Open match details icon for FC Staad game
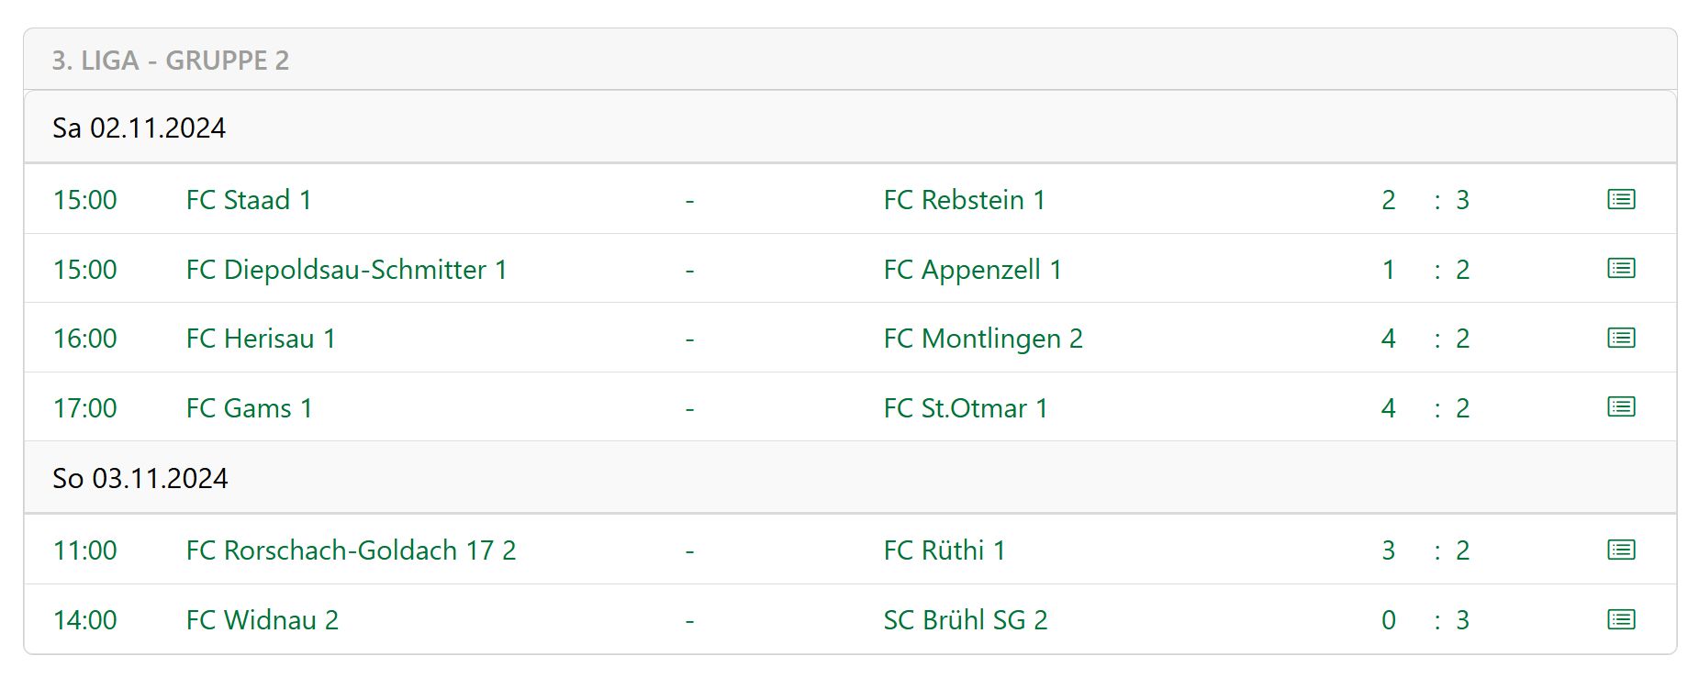The height and width of the screenshot is (678, 1699). point(1621,199)
